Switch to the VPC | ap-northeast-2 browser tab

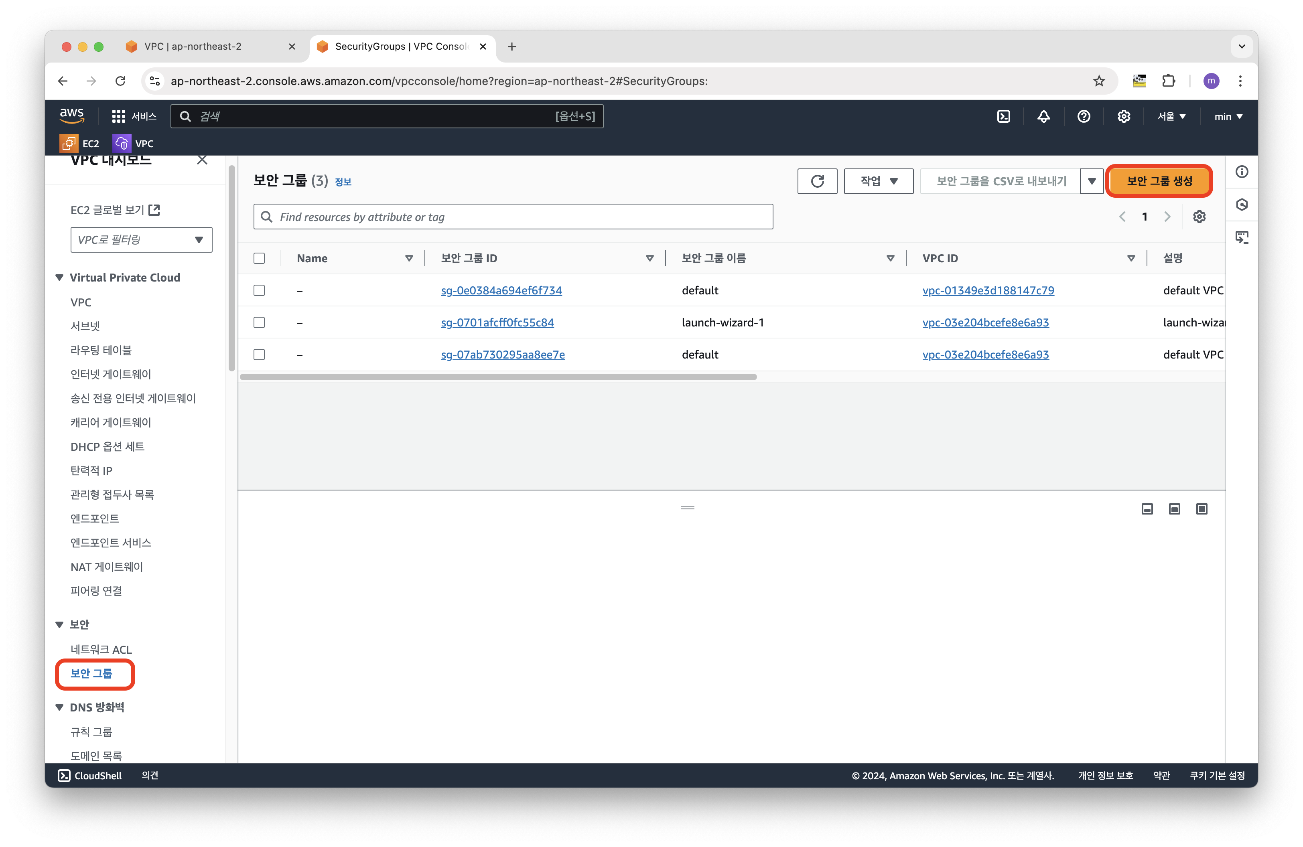tap(193, 47)
